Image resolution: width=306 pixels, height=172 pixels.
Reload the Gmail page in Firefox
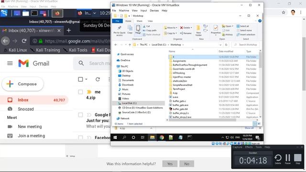coord(24,41)
